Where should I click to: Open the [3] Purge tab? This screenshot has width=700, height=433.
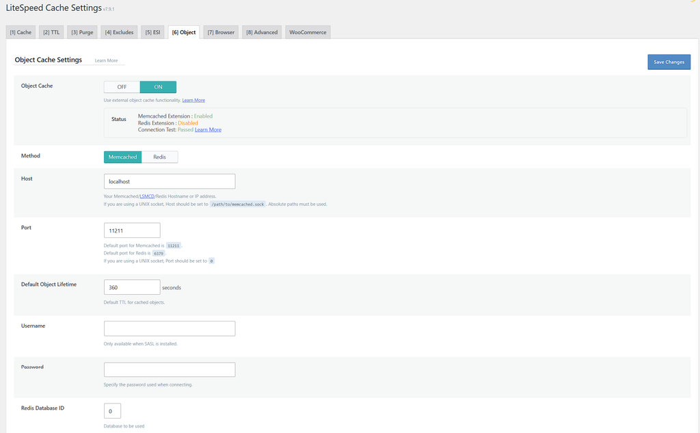point(82,32)
